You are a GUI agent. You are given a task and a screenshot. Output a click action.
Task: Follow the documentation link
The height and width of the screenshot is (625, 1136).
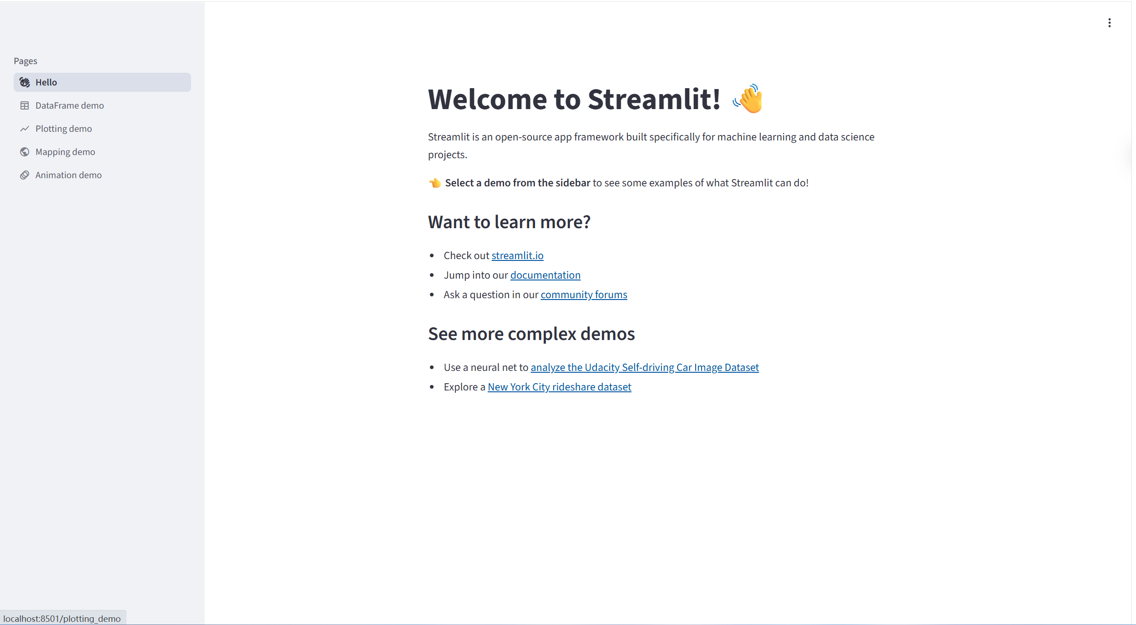point(545,275)
